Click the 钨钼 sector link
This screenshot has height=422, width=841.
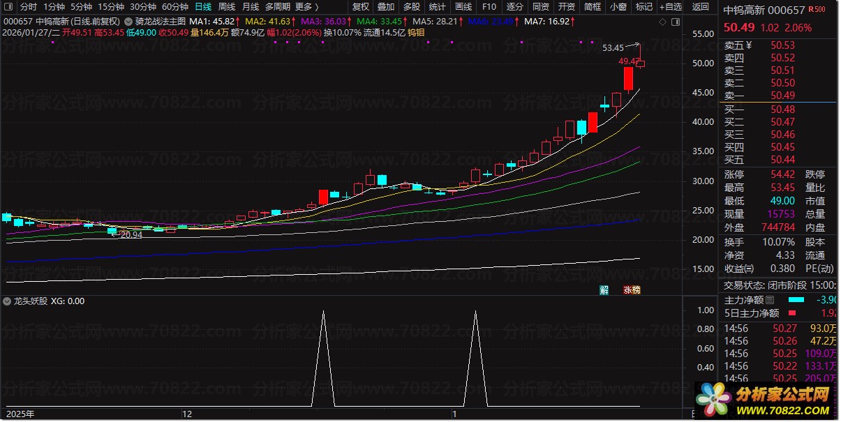(417, 32)
